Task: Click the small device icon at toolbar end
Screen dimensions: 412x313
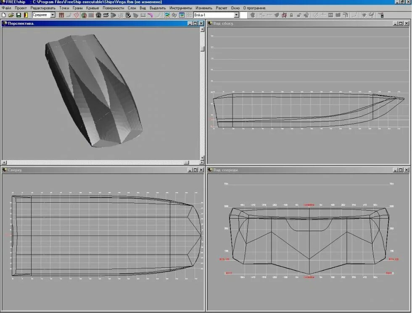Action: coord(382,15)
